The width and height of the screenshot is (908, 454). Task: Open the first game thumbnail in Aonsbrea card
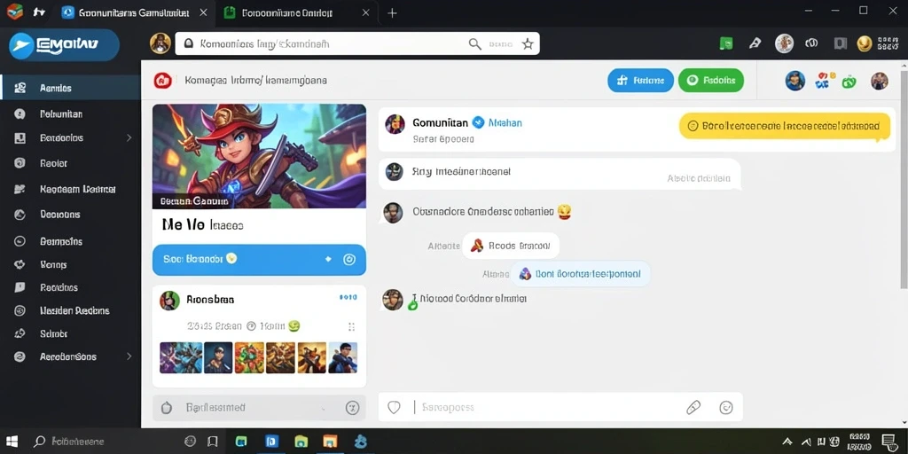(181, 357)
